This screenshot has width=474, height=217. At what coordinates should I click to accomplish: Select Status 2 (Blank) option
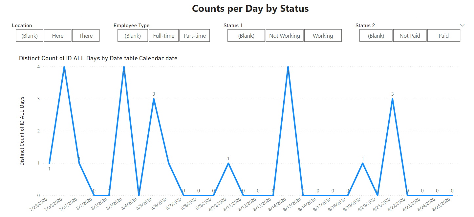pos(376,36)
